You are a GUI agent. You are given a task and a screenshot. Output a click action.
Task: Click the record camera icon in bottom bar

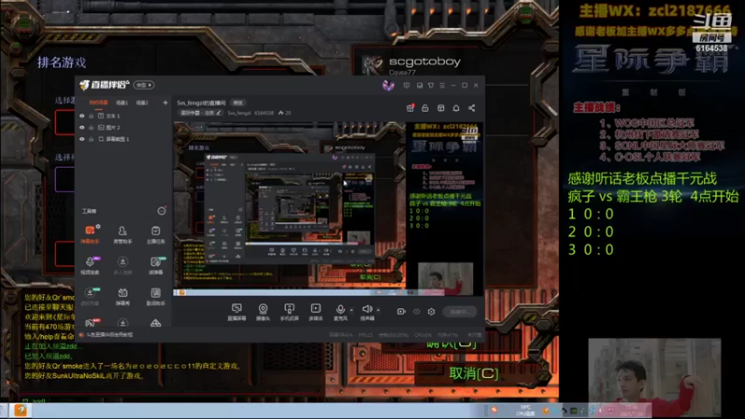(x=401, y=312)
